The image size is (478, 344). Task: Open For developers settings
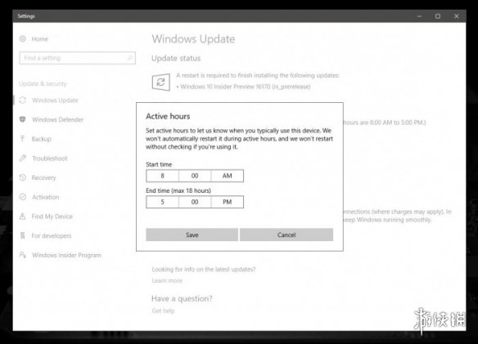pos(52,235)
